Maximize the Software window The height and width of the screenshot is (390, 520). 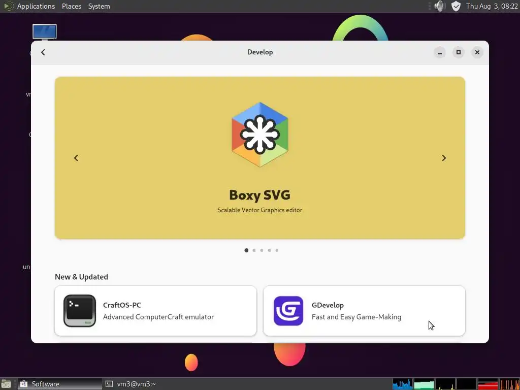point(459,52)
